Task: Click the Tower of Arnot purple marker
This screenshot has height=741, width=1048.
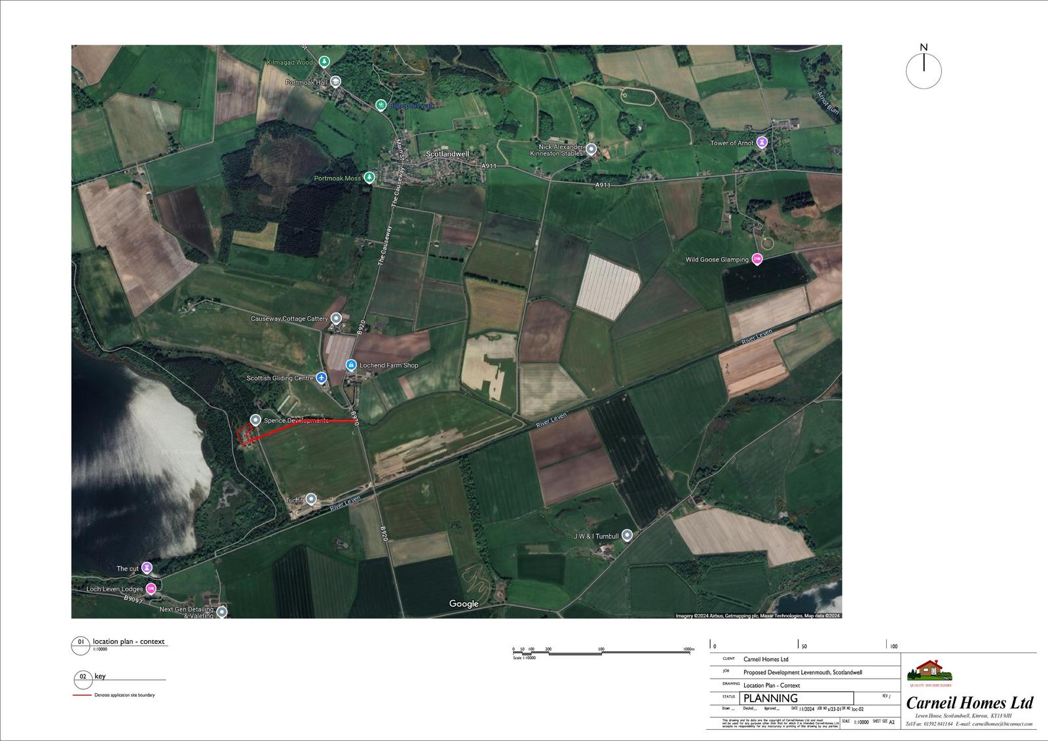Action: coord(762,142)
